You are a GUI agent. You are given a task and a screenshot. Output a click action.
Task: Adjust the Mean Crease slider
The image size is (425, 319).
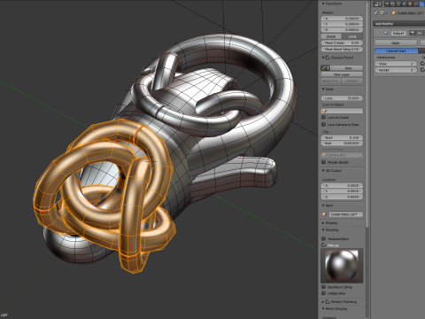[342, 43]
